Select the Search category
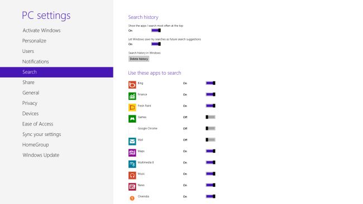 point(56,72)
